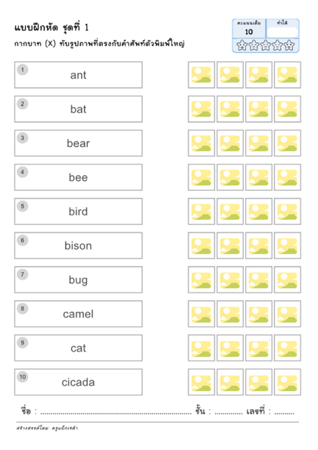Image resolution: width=318 pixels, height=450 pixels.
Task: Click the empty score box beside the 10
Action: coord(282,32)
